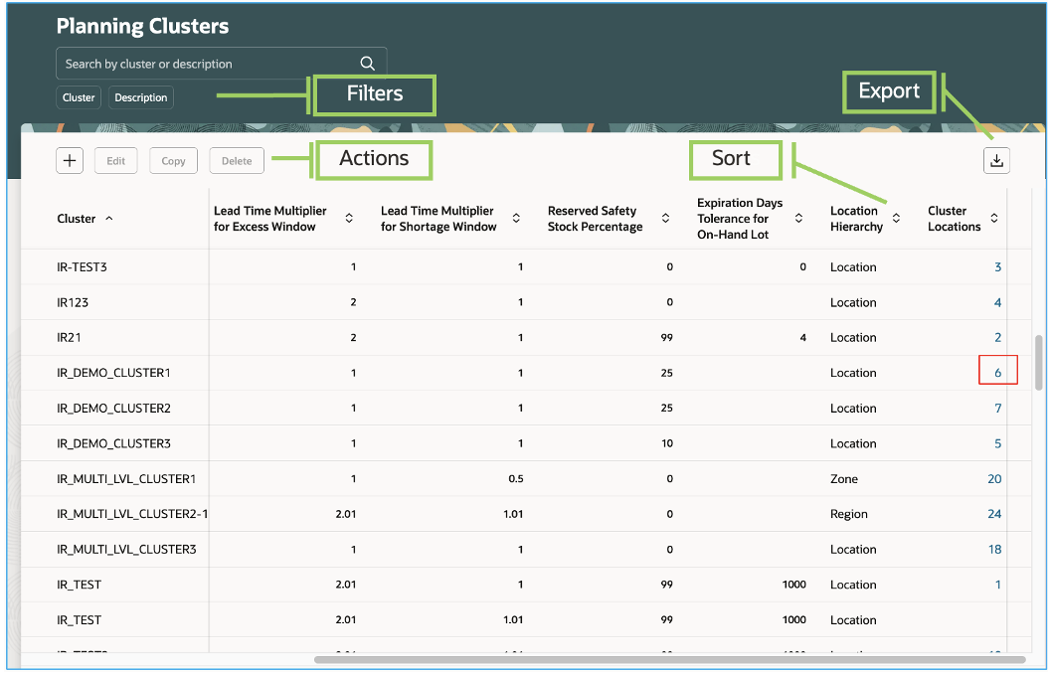
Task: Sort by Lead Time Multiplier for Shortage Window
Action: tap(516, 218)
